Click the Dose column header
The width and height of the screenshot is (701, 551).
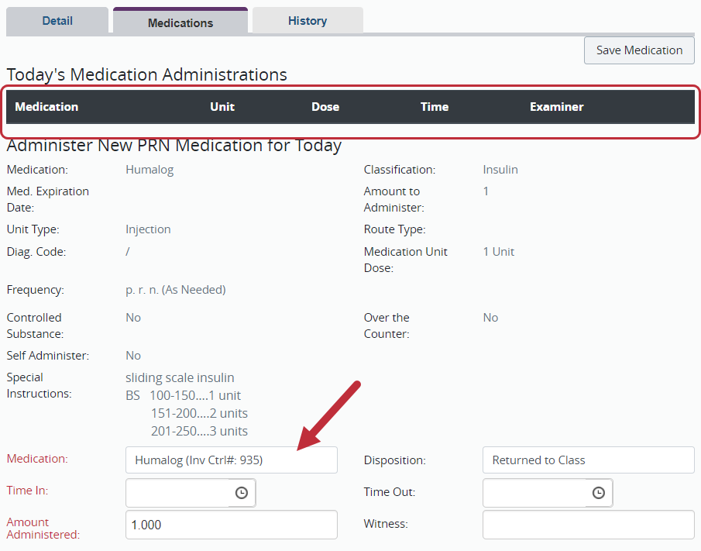point(325,106)
